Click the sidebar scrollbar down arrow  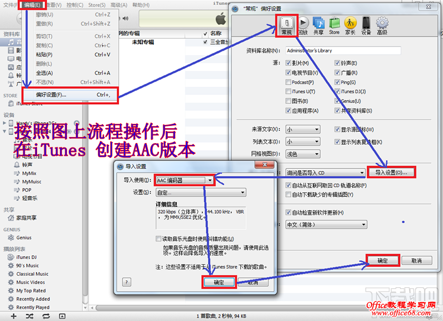[x=85, y=308]
